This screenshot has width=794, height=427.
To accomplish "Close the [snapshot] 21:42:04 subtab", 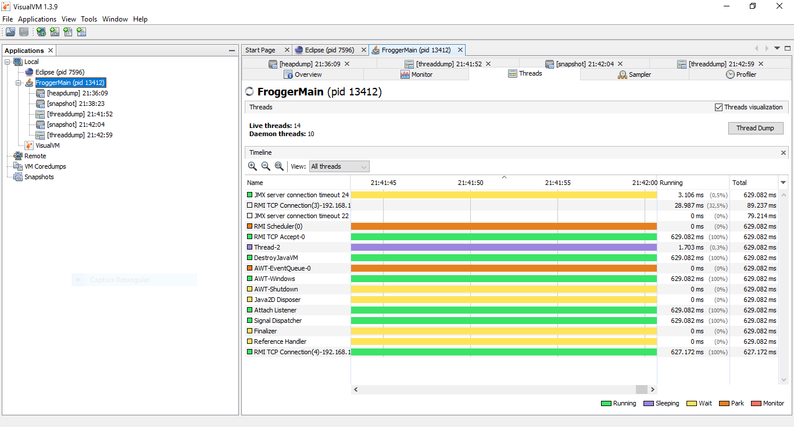I will click(620, 64).
